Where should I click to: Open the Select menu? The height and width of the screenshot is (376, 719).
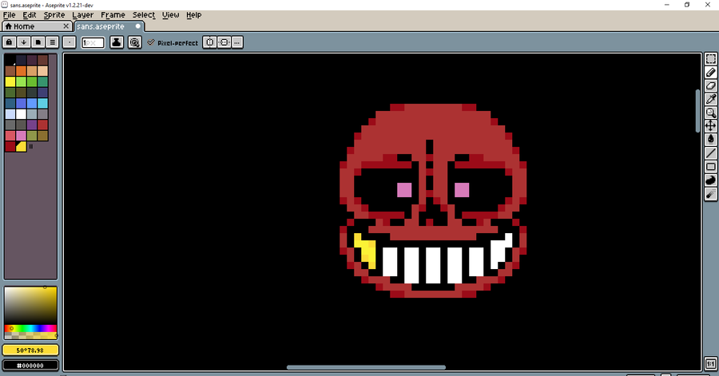click(144, 15)
